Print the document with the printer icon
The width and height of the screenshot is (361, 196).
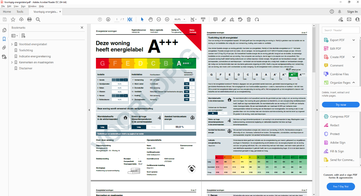(29, 19)
